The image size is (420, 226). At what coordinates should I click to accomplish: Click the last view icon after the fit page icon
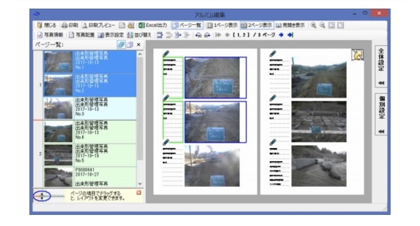coord(340,25)
